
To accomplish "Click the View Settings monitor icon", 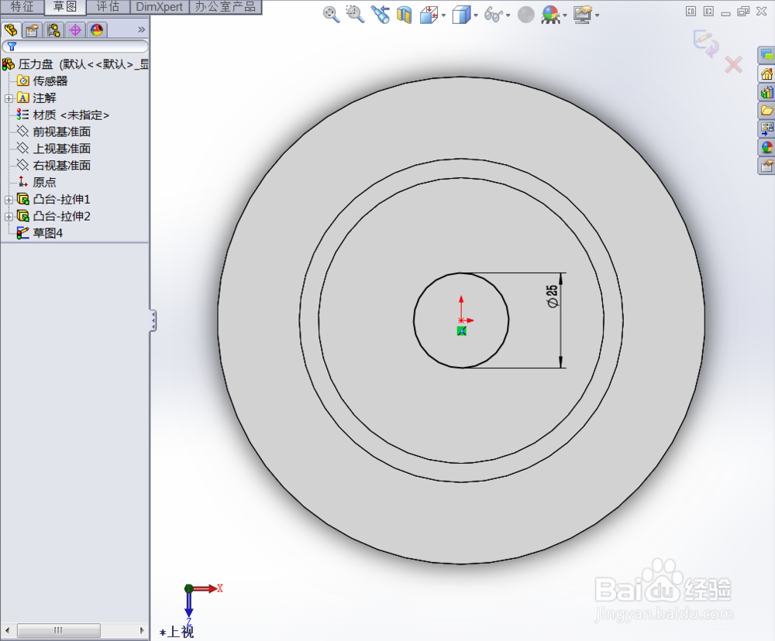I will (584, 15).
